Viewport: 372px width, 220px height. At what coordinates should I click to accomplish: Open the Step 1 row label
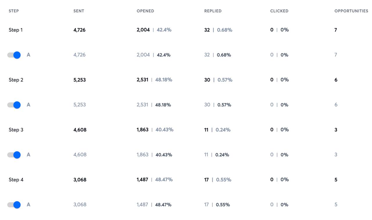[16, 30]
